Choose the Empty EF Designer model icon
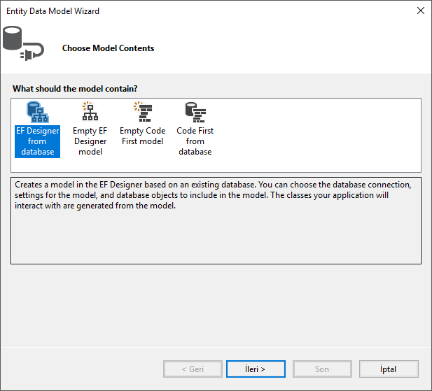 point(90,112)
